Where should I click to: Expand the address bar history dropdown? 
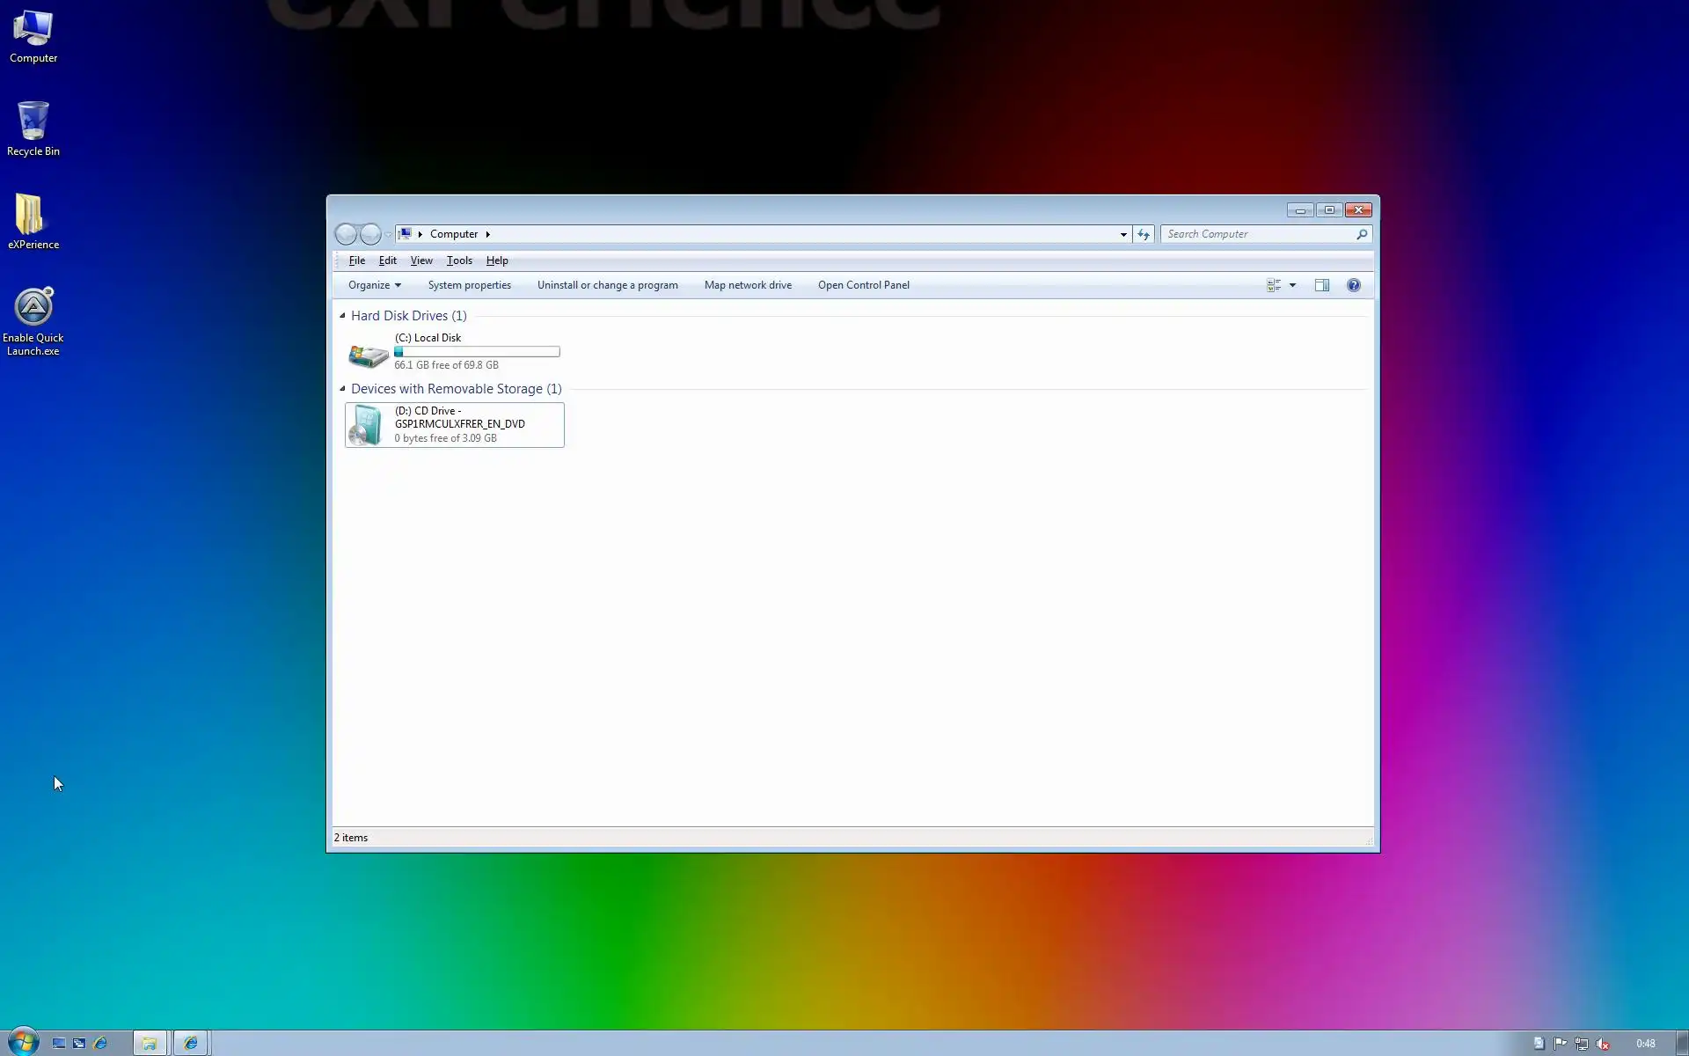tap(1123, 234)
